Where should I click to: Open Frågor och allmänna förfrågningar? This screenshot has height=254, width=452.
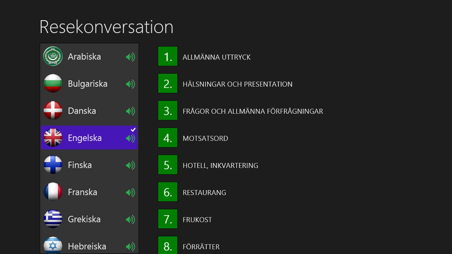[253, 111]
